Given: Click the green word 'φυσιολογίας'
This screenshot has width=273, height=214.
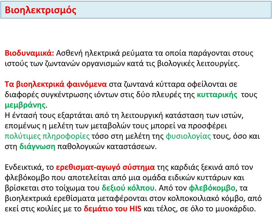Looking at the screenshot, I should click(188, 136).
